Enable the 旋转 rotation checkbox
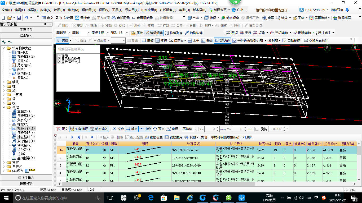 257,129
